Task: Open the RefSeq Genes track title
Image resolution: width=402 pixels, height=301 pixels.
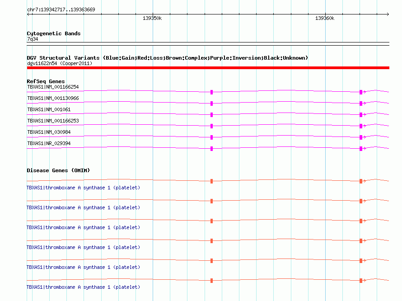Action: point(46,81)
